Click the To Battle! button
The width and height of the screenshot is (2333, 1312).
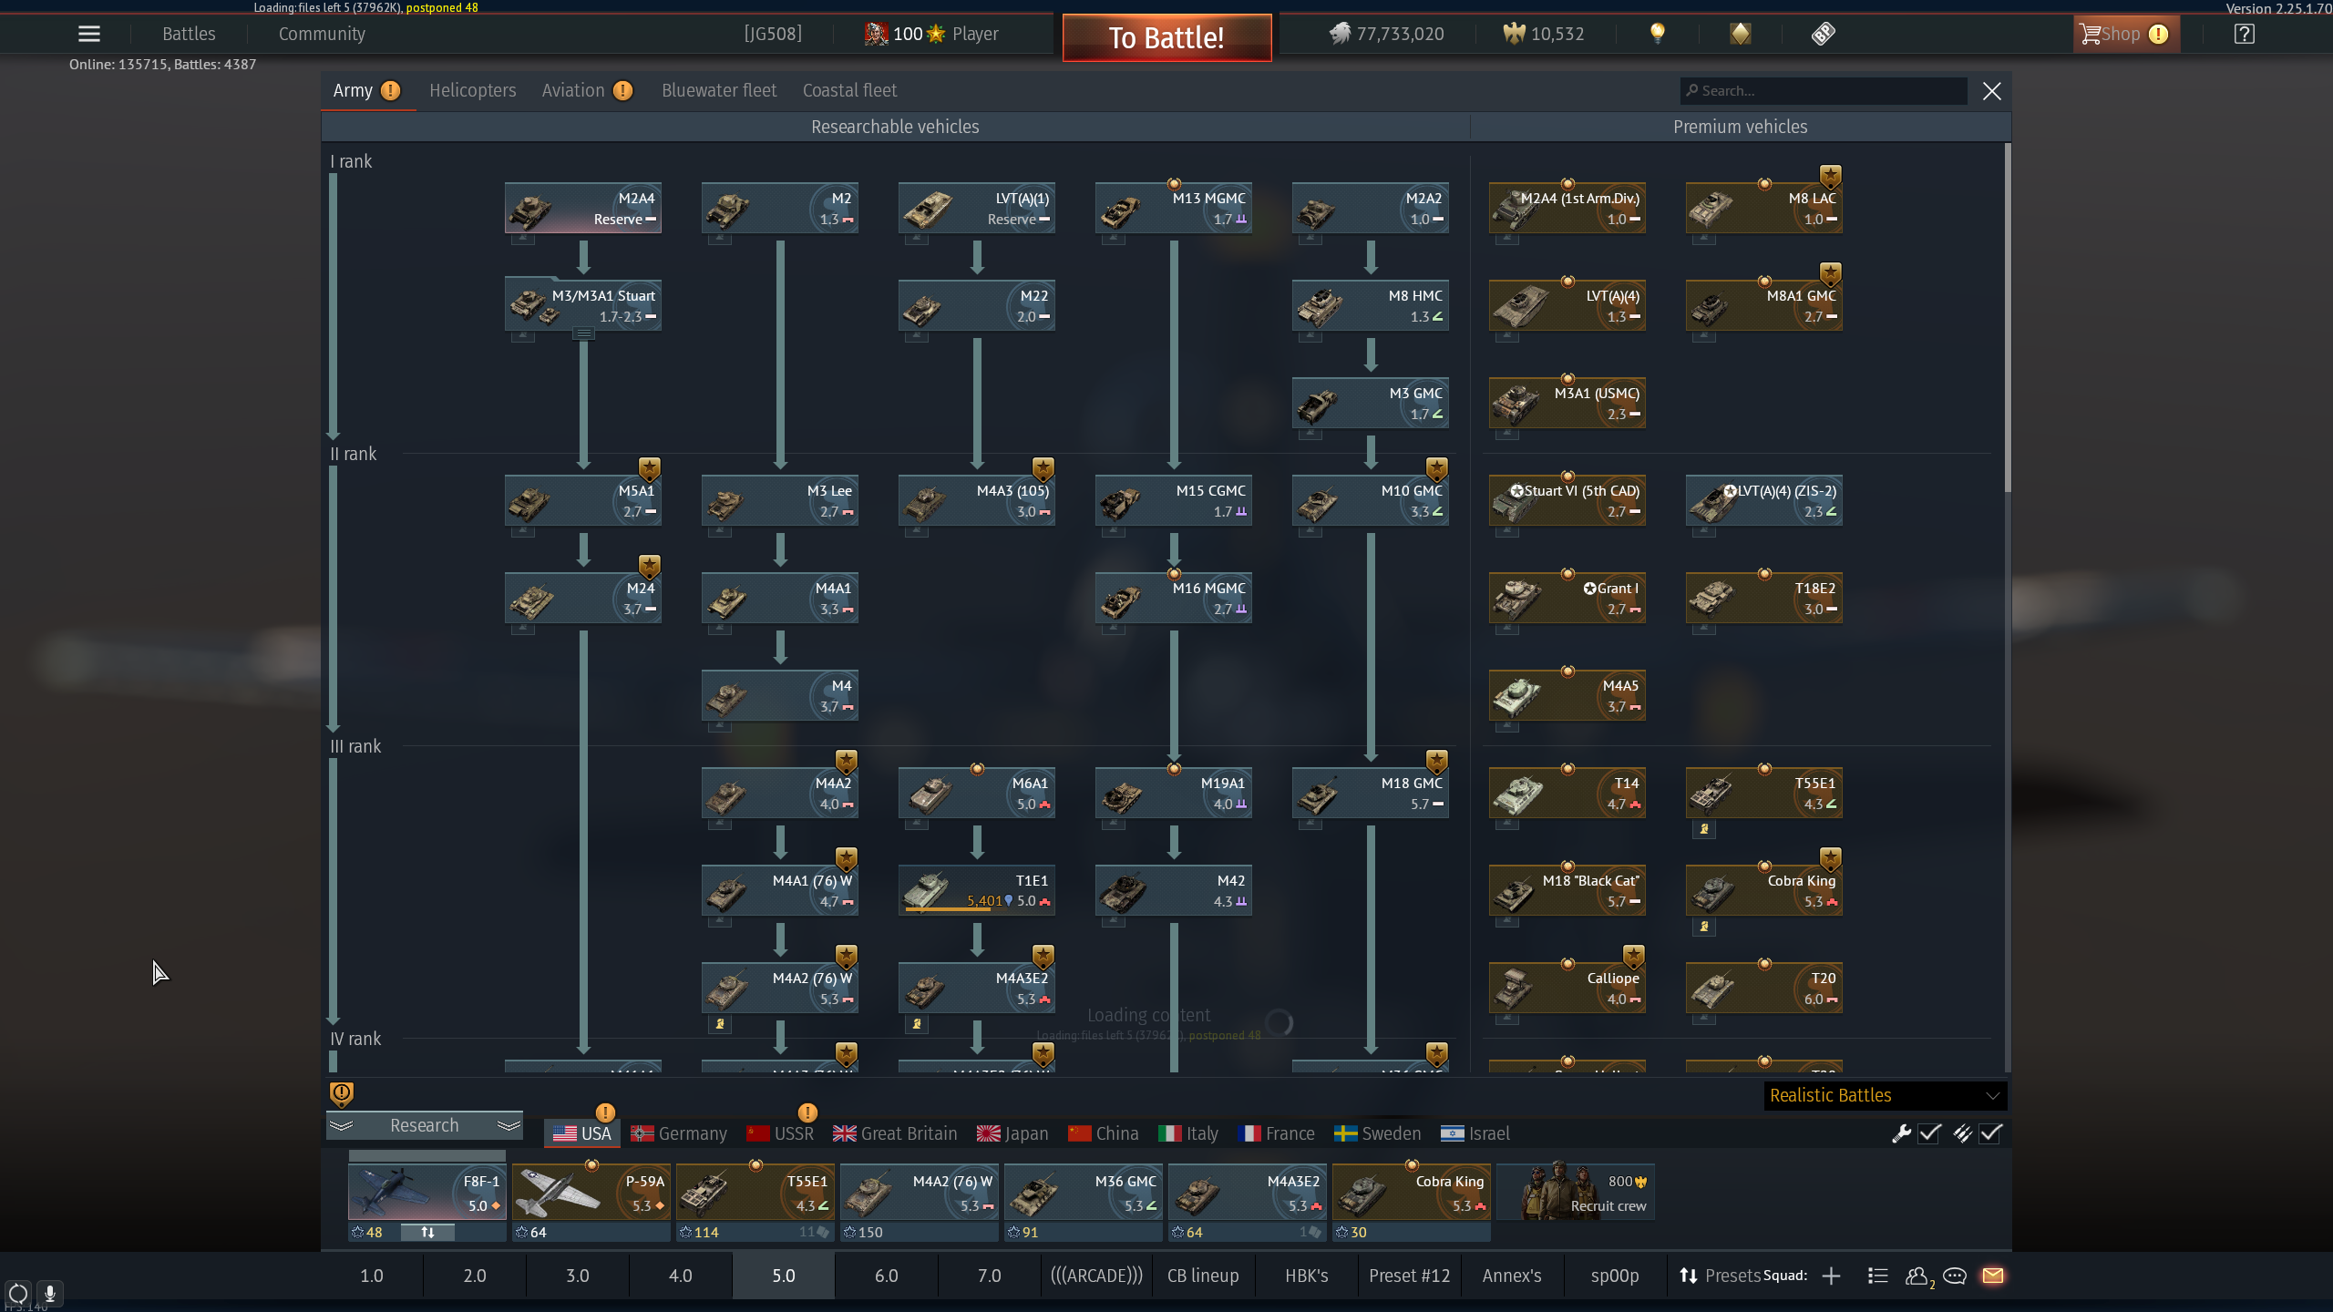click(1166, 37)
